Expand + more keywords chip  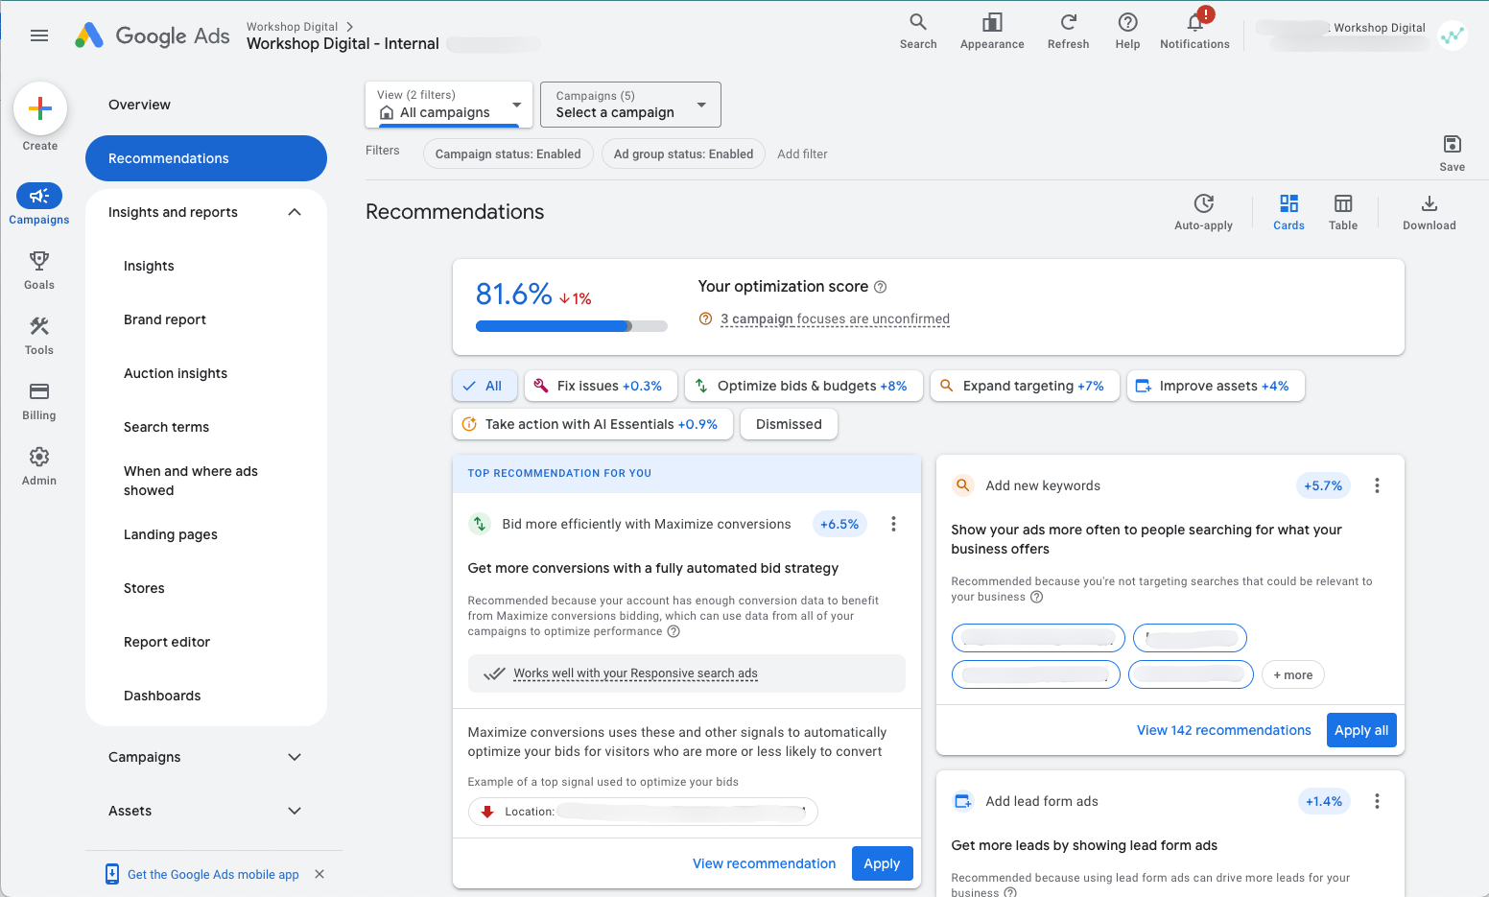click(x=1293, y=674)
